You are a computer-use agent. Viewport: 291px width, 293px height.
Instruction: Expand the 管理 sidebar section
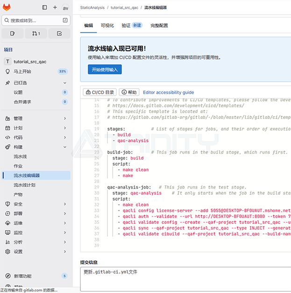pos(35,119)
